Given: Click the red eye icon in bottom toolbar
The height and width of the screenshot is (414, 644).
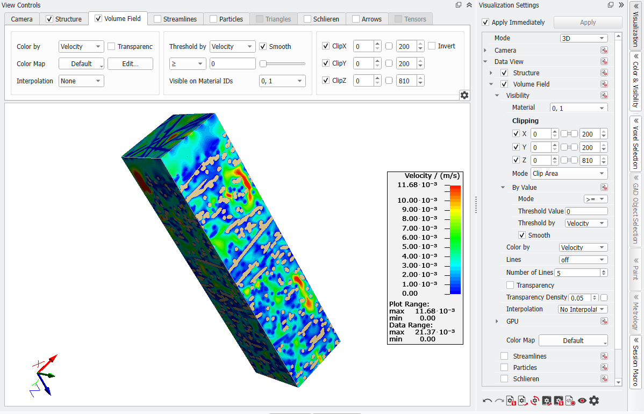Looking at the screenshot, I should tap(582, 401).
